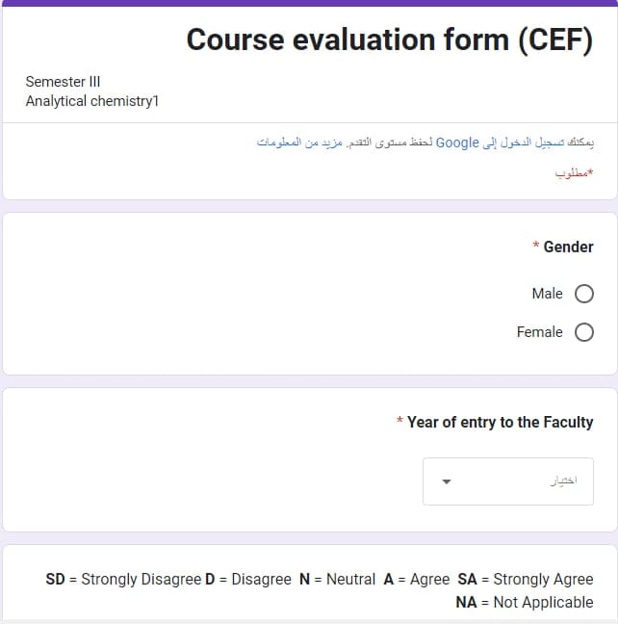
Task: Click the "SD = Strongly Disagree" legend text
Action: point(123,579)
